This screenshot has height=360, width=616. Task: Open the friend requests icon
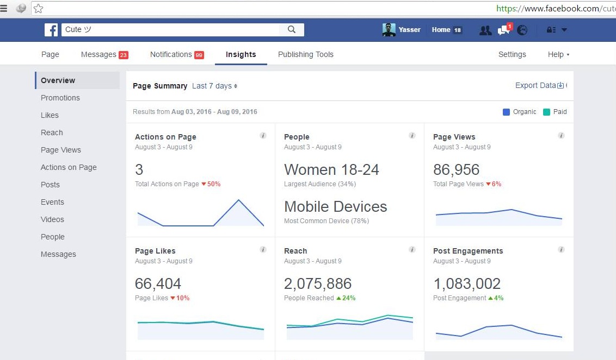(485, 30)
